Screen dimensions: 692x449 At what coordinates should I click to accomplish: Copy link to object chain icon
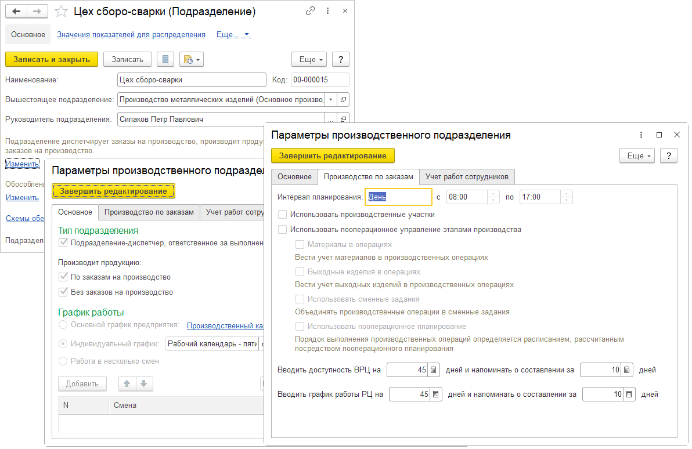tap(310, 11)
